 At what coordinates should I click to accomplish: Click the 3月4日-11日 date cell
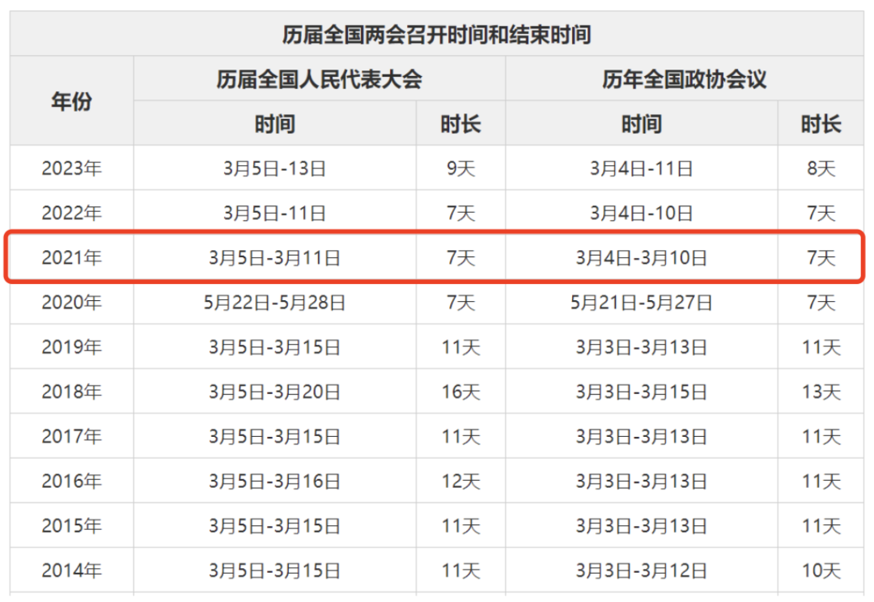642,168
